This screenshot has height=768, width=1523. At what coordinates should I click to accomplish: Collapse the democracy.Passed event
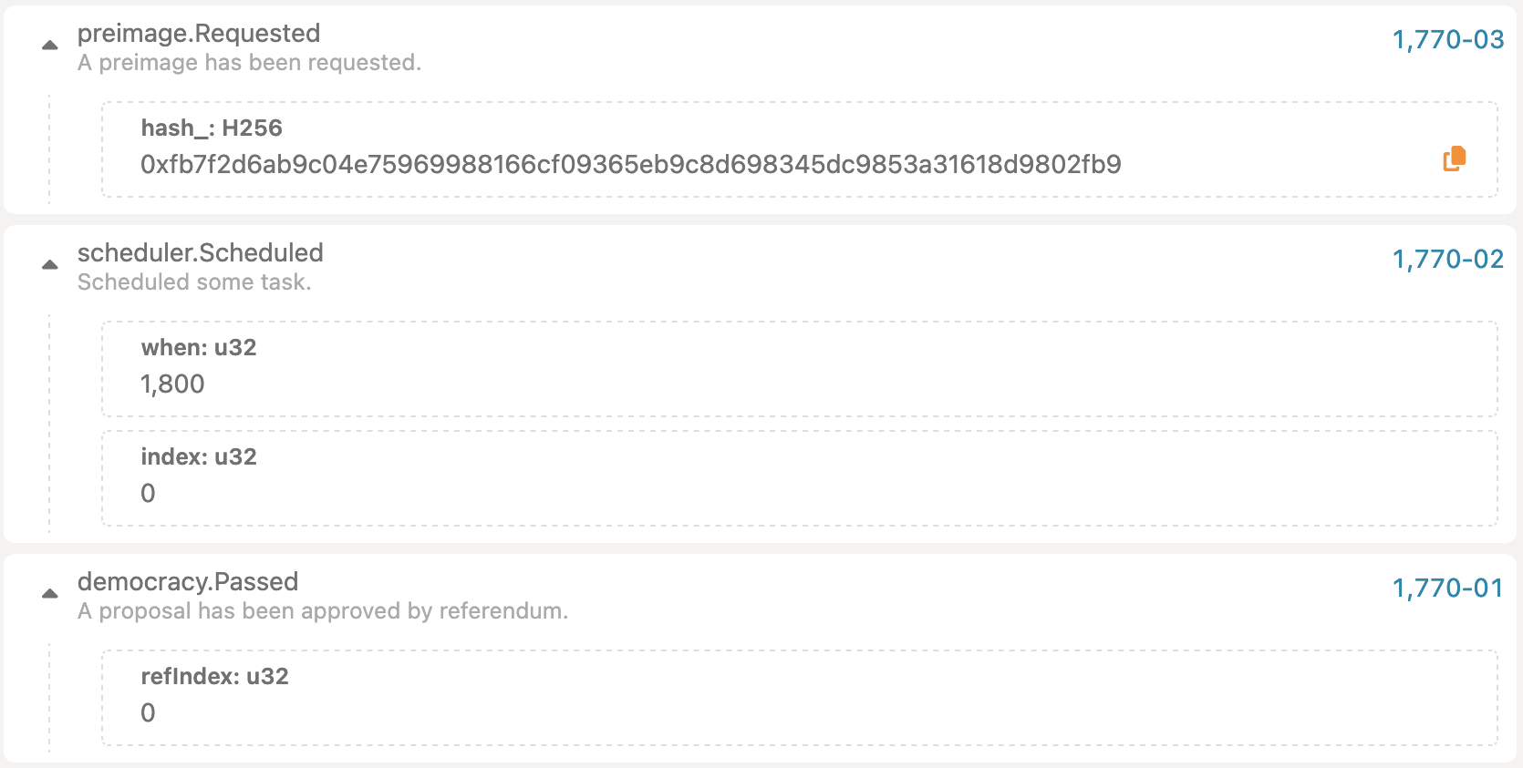pos(50,594)
